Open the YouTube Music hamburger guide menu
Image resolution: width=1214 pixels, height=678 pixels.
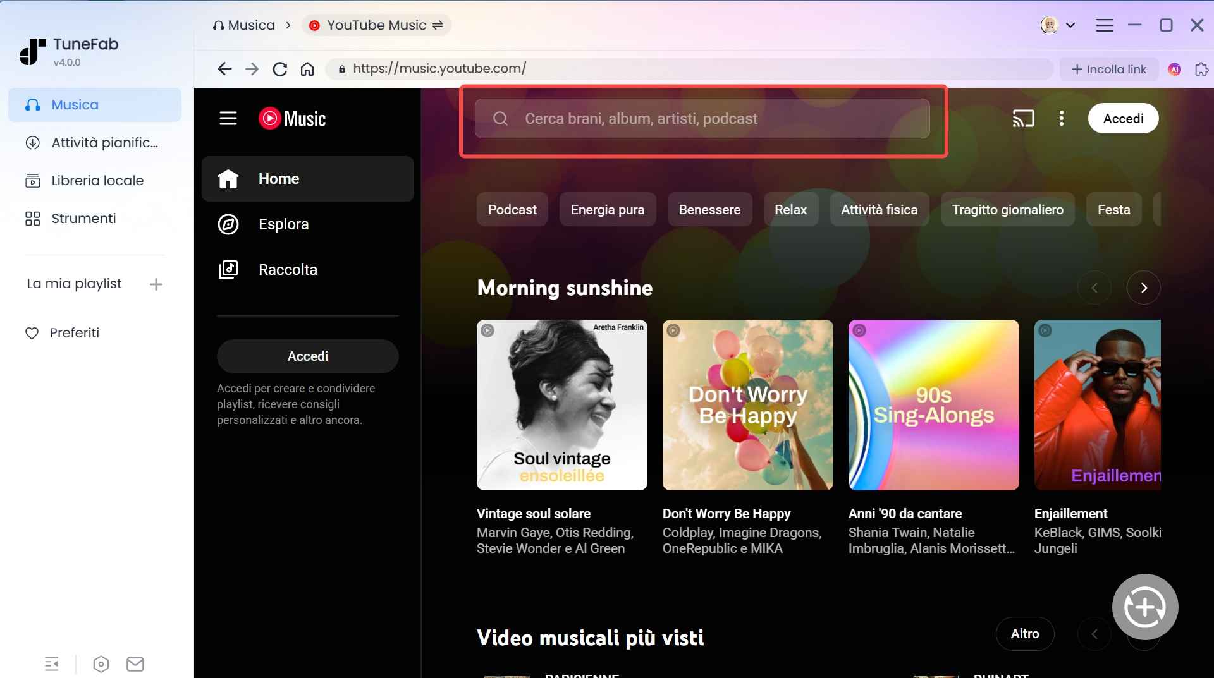tap(228, 118)
